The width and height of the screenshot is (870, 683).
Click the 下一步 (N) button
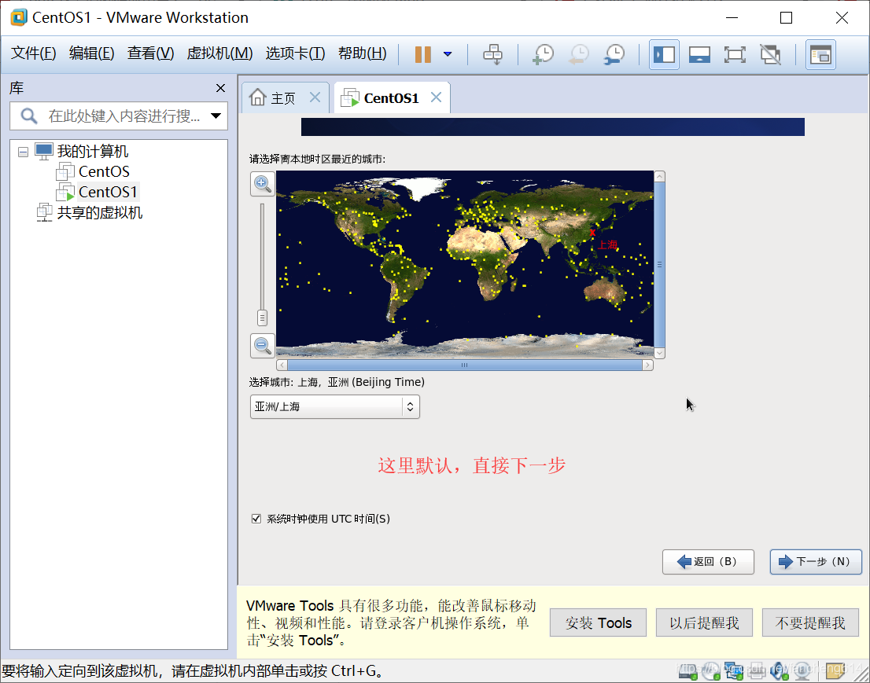tap(816, 562)
